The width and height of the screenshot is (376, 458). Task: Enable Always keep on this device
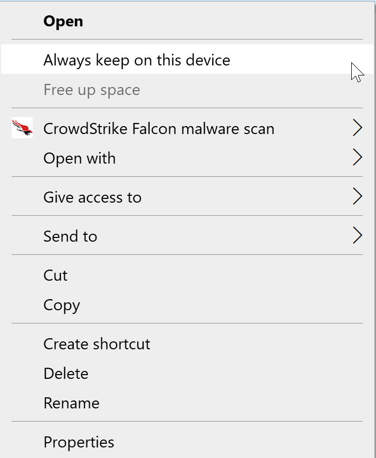137,60
